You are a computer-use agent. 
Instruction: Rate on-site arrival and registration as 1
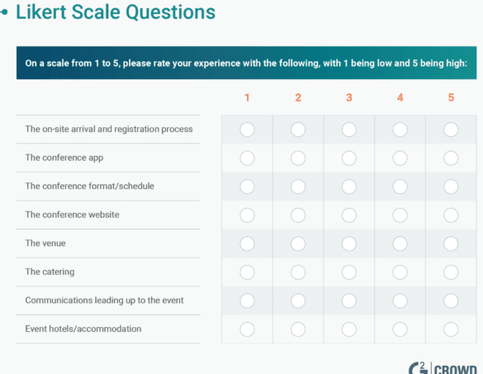tap(247, 130)
